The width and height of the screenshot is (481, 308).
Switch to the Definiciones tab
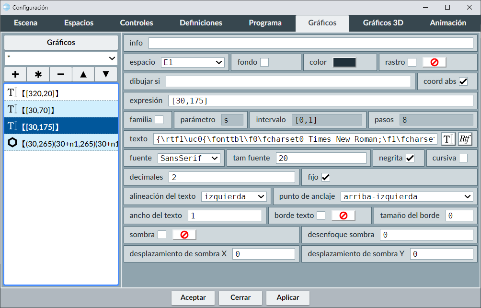coord(201,23)
